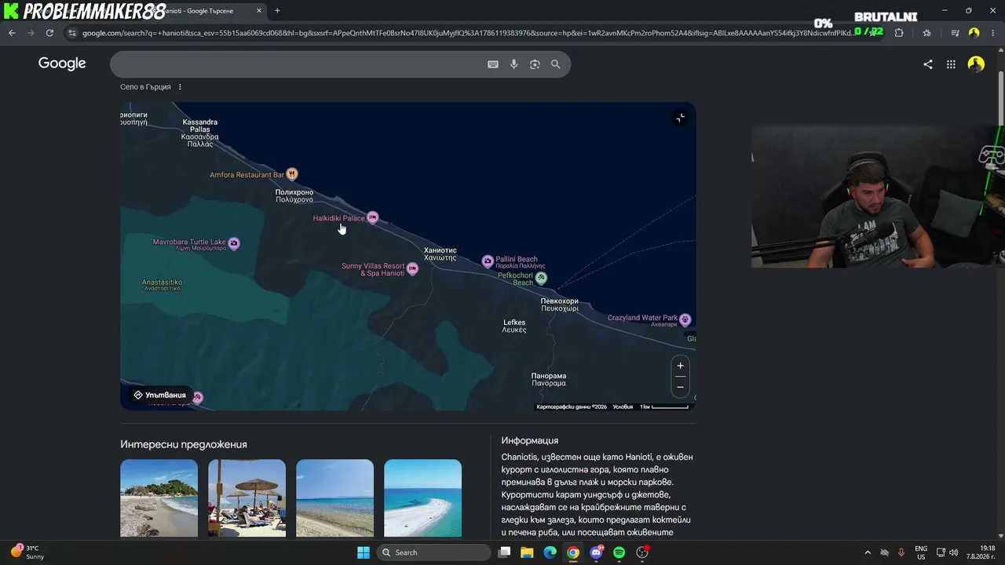Image resolution: width=1005 pixels, height=565 pixels.
Task: Open the on-screen keyboard in search box
Action: (493, 64)
